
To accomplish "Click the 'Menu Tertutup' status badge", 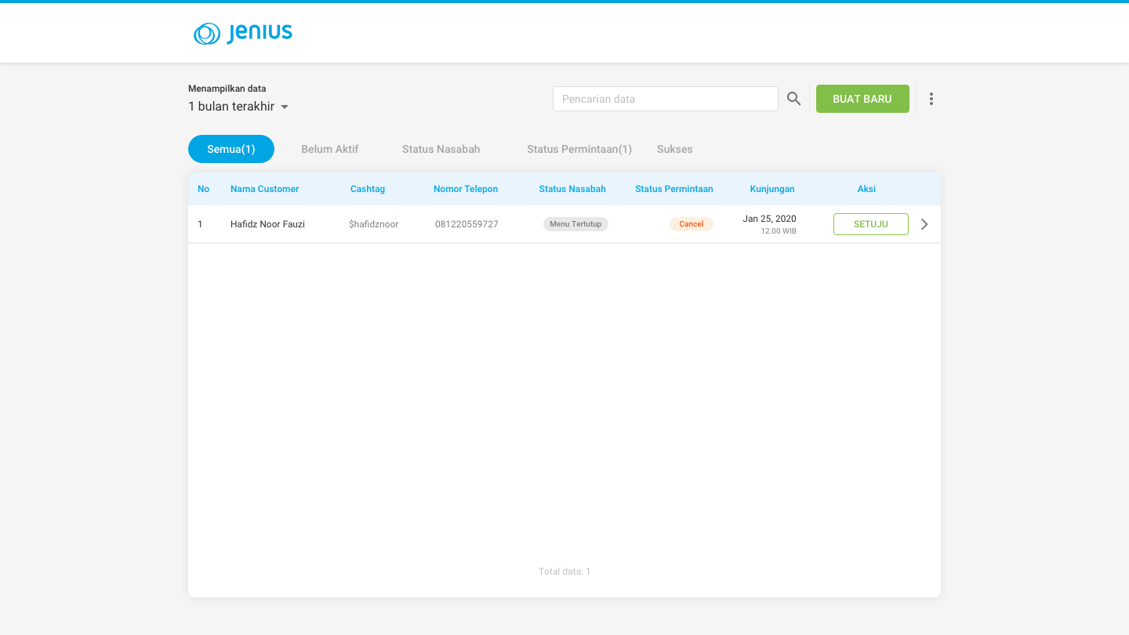I will pyautogui.click(x=575, y=224).
